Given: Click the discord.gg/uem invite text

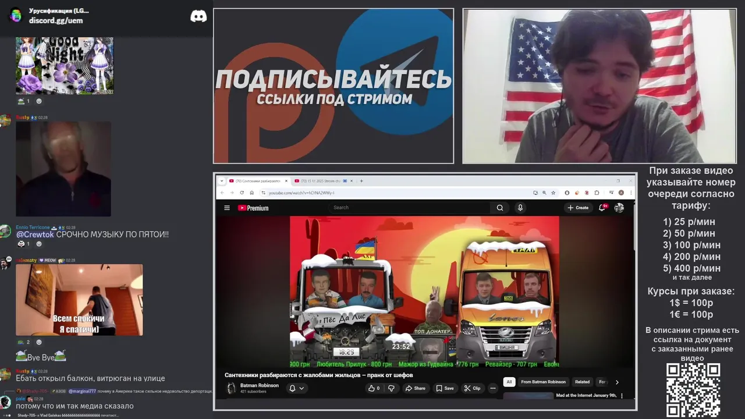Looking at the screenshot, I should point(56,20).
